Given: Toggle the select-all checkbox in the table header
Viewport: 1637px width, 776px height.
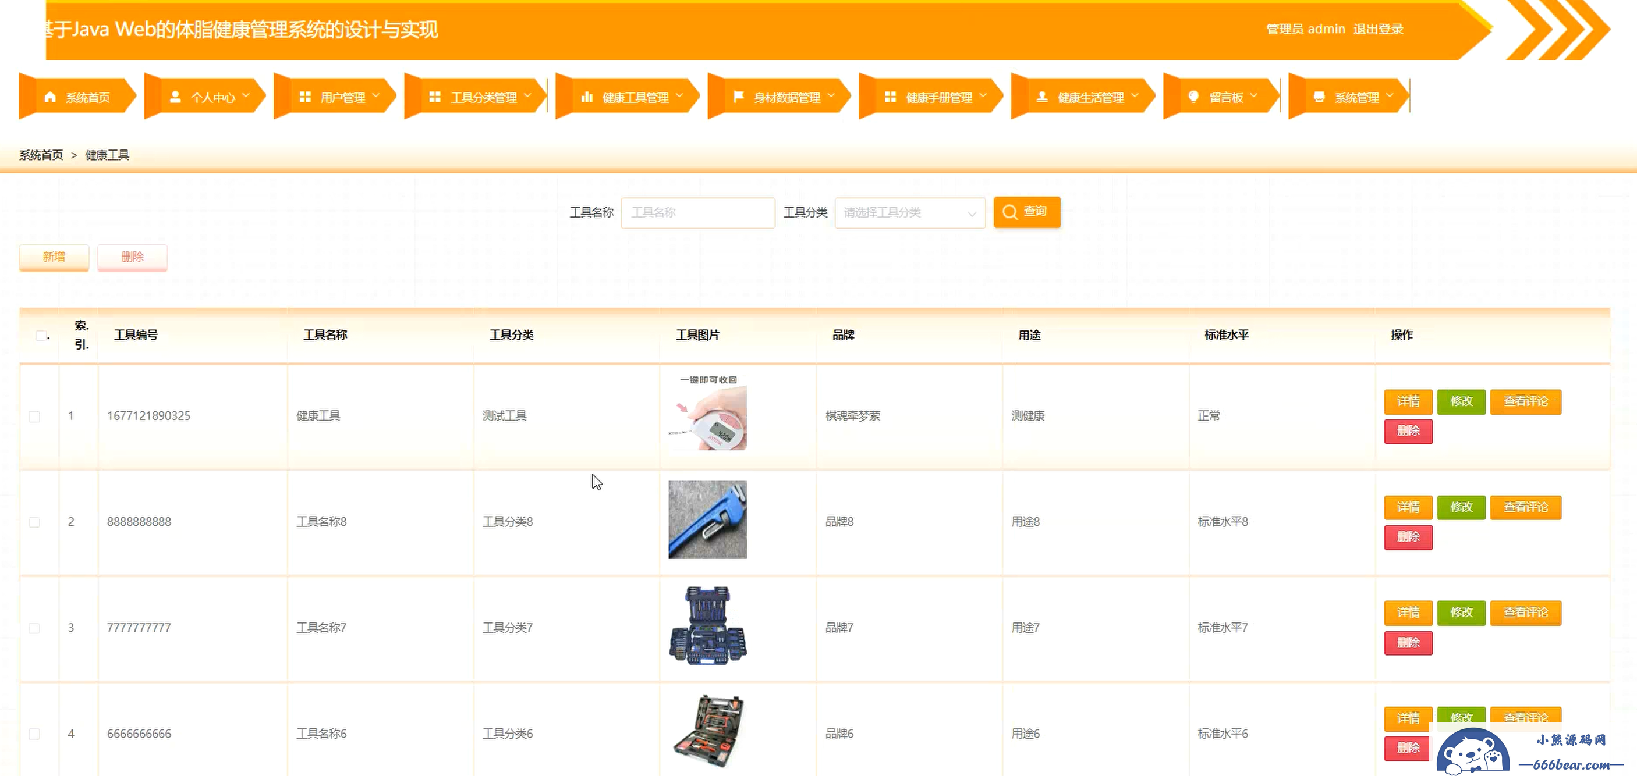Looking at the screenshot, I should (x=41, y=335).
